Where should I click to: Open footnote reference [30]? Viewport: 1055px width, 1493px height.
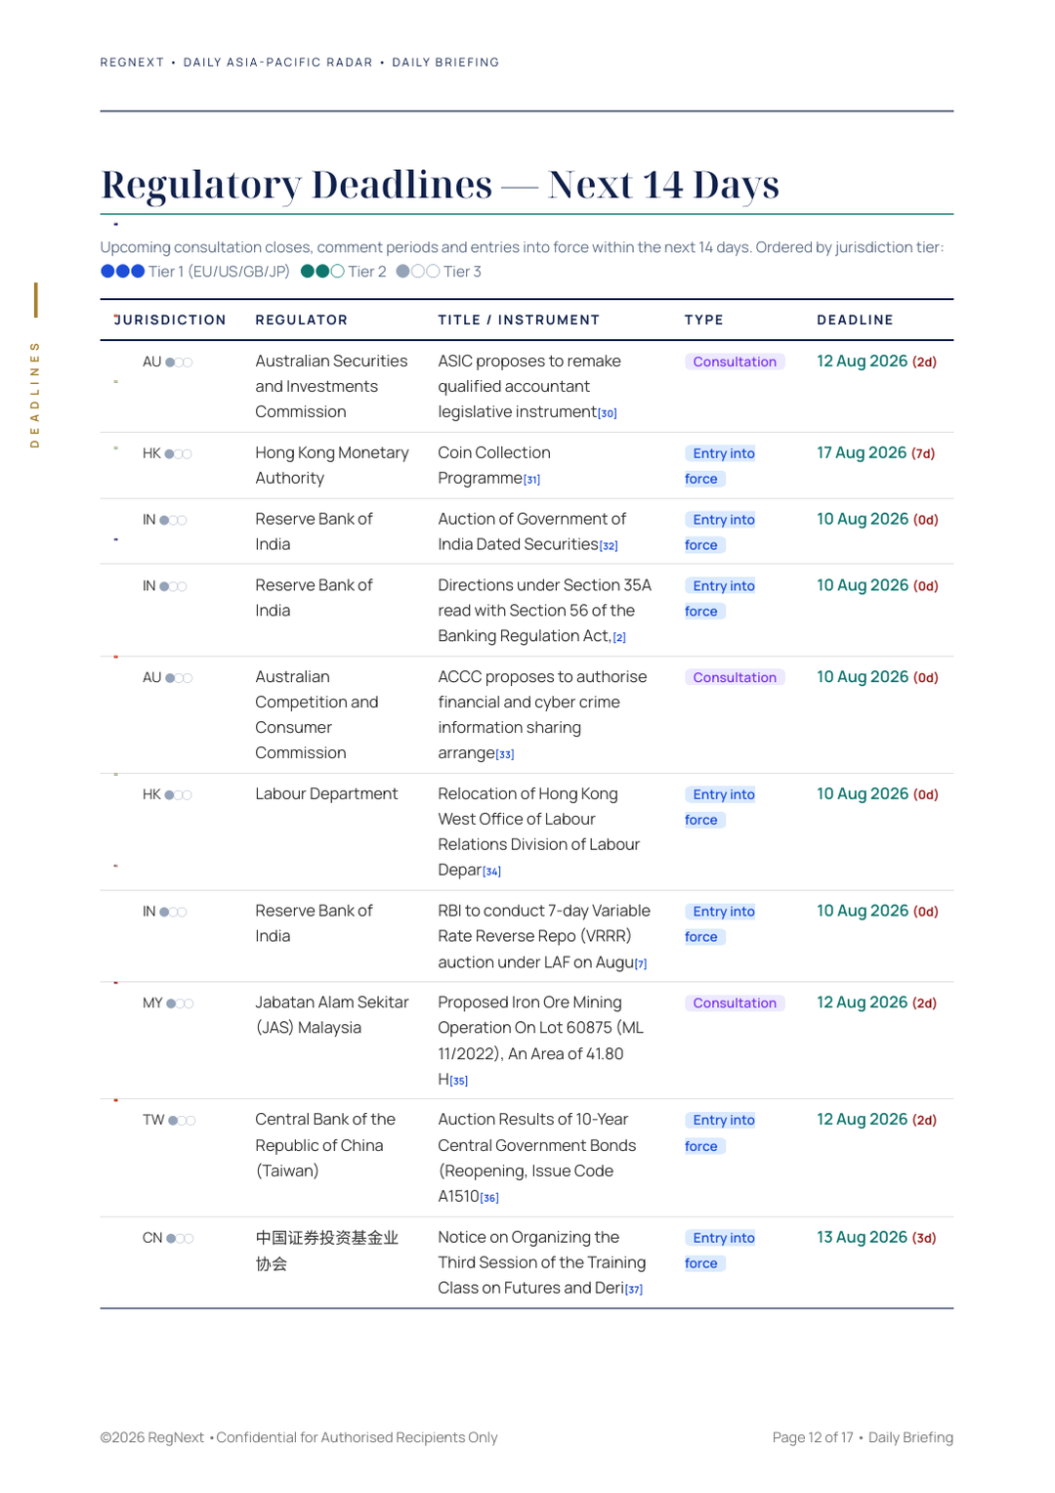click(x=608, y=413)
